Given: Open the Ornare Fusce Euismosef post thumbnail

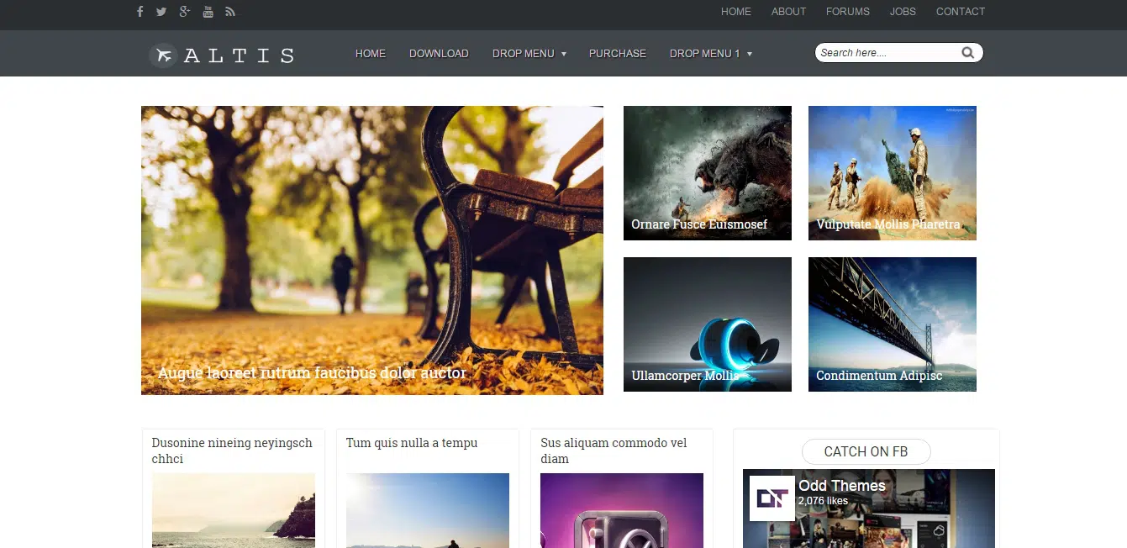Looking at the screenshot, I should 707,172.
